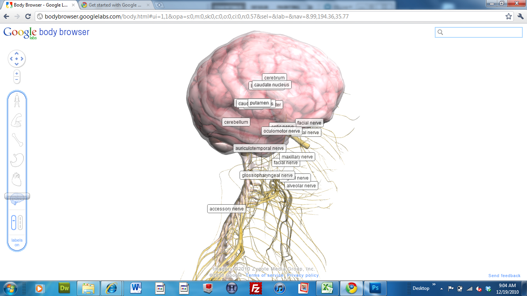This screenshot has width=527, height=296.
Task: Select the nervous system brain icon
Action: [17, 199]
